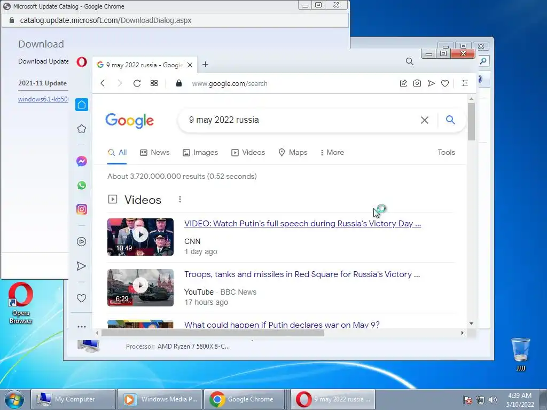
Task: Open Player icon in Opera sidebar
Action: [x=82, y=242]
